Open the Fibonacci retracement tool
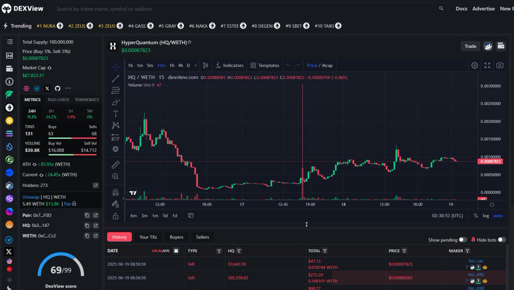This screenshot has height=290, width=514. (115, 90)
